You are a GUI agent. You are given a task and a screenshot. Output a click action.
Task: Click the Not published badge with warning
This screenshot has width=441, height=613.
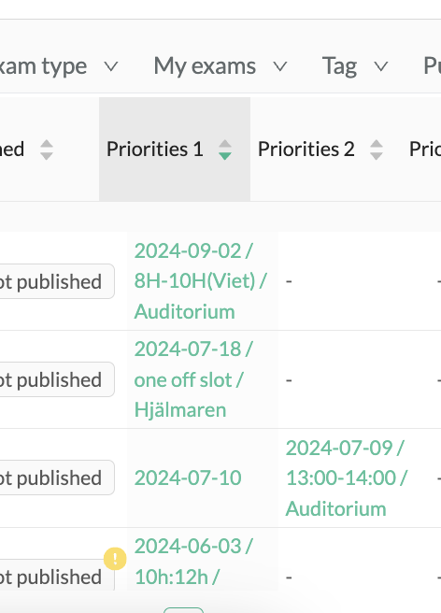[x=56, y=576]
